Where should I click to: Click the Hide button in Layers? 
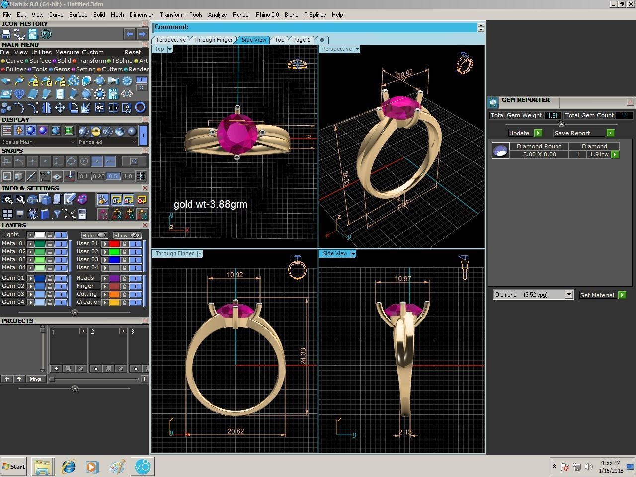click(x=94, y=235)
